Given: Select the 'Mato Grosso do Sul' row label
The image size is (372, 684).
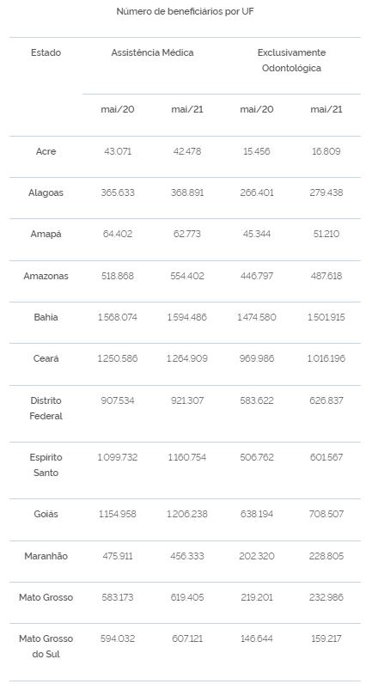Looking at the screenshot, I should pos(46,646).
